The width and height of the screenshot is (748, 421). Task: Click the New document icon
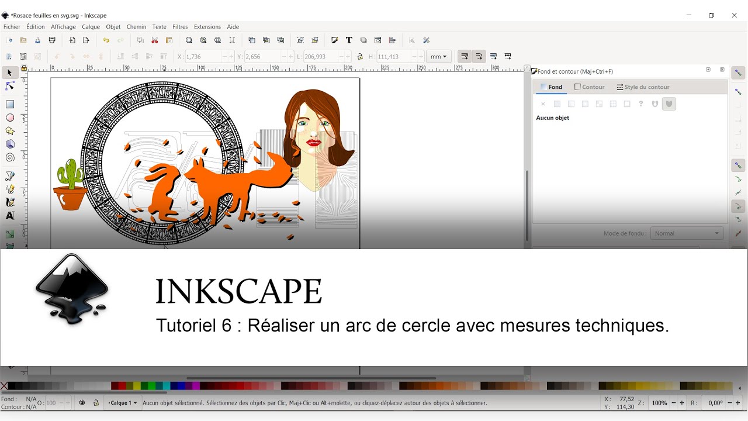coord(9,40)
